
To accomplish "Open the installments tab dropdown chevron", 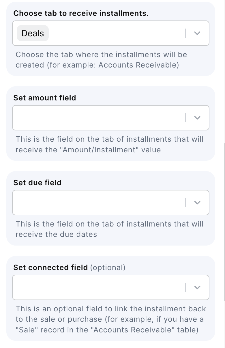I will (197, 33).
